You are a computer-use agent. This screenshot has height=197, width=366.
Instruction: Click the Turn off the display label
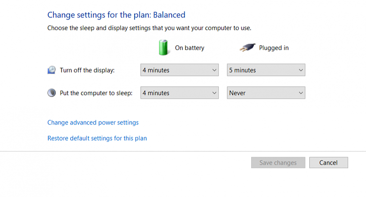coord(87,70)
